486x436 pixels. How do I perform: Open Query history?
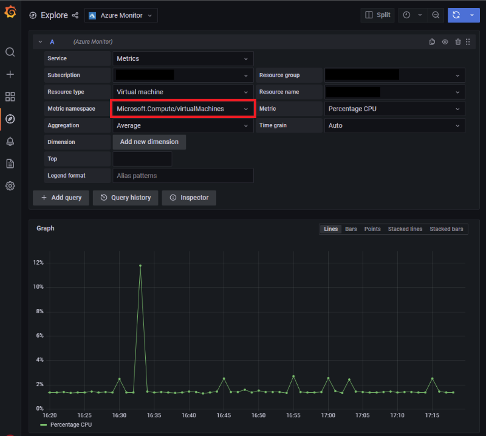point(126,198)
